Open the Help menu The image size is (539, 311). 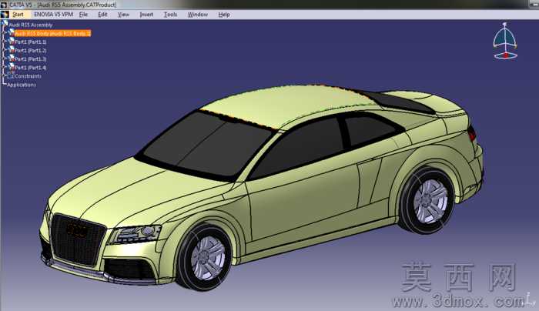(x=224, y=15)
